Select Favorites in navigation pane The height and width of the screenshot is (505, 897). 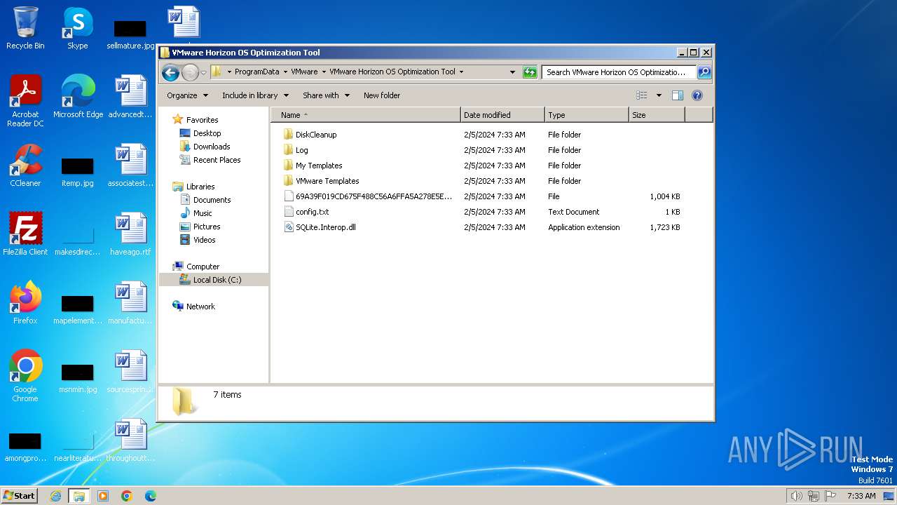(x=202, y=120)
